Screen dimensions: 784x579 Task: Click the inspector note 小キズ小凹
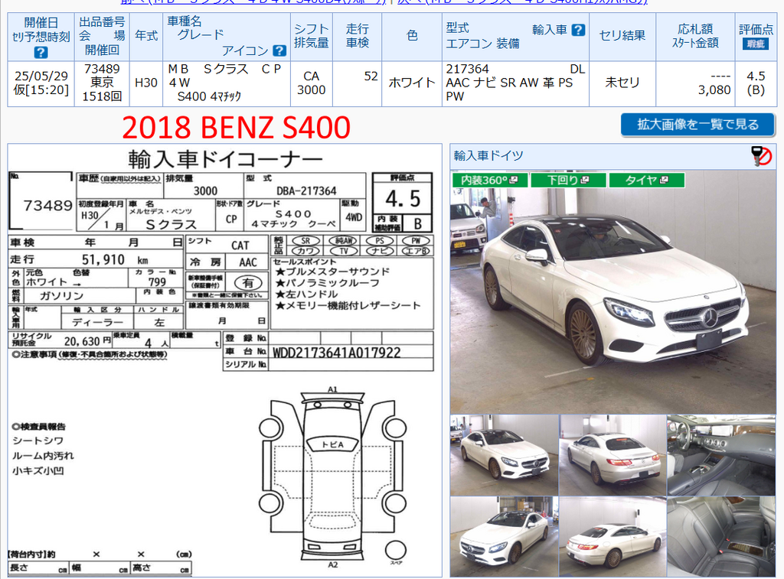click(38, 470)
